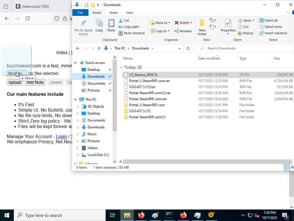Go back in File Explorer
The width and height of the screenshot is (294, 221).
(78, 48)
